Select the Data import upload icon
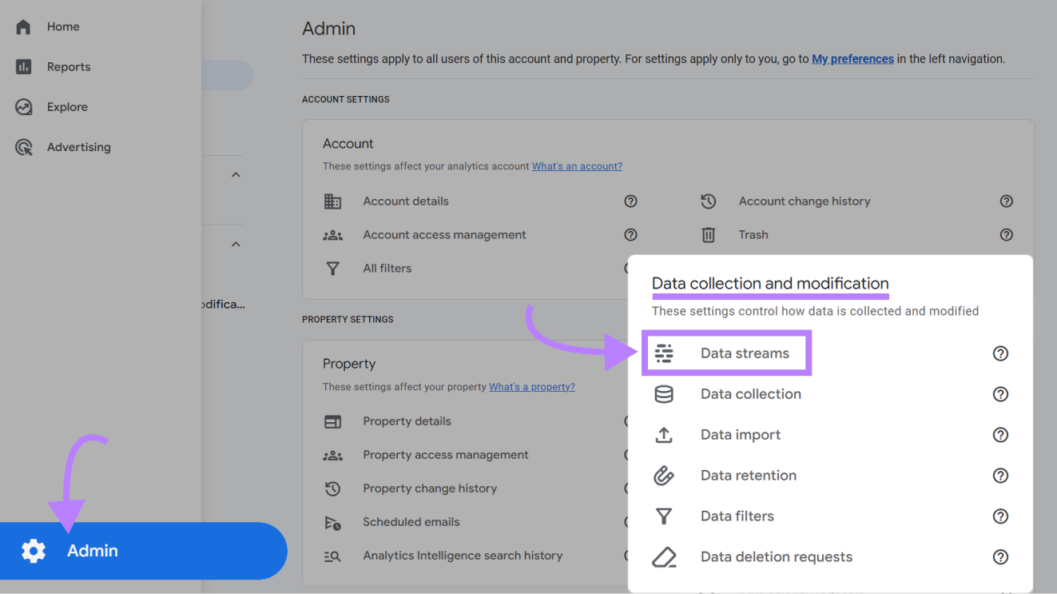This screenshot has width=1057, height=594. point(664,434)
